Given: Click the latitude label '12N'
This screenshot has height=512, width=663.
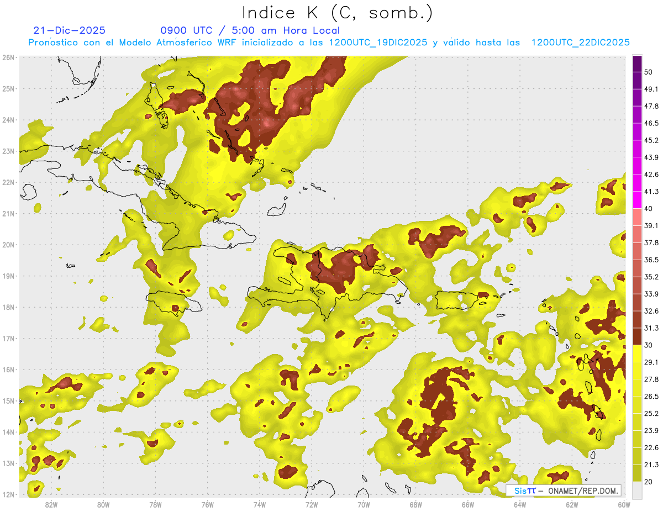Looking at the screenshot, I should (8, 494).
